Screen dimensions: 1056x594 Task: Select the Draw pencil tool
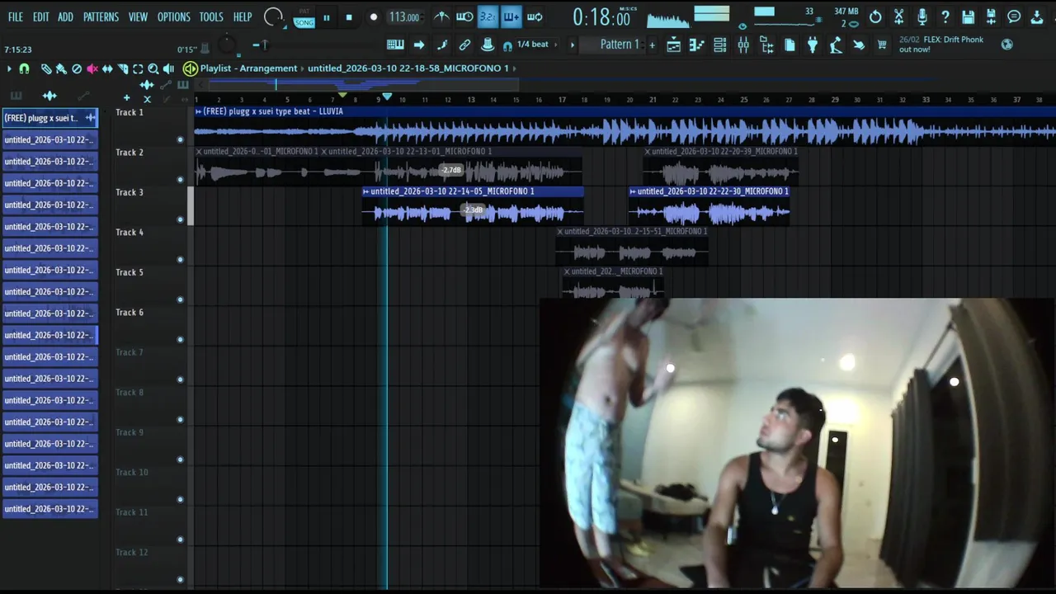pyautogui.click(x=46, y=69)
